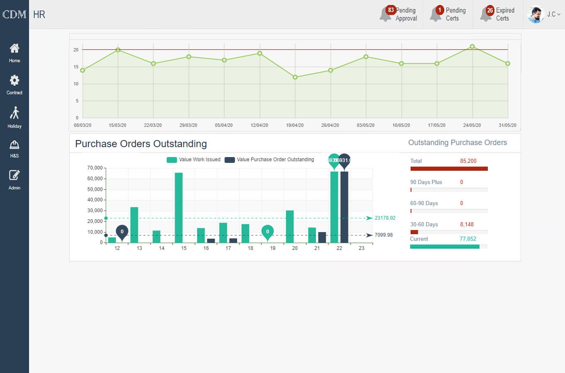Click the CDM logo in top-left corner

point(15,15)
